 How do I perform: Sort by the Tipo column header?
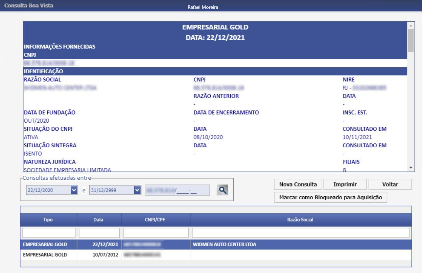tap(48, 220)
